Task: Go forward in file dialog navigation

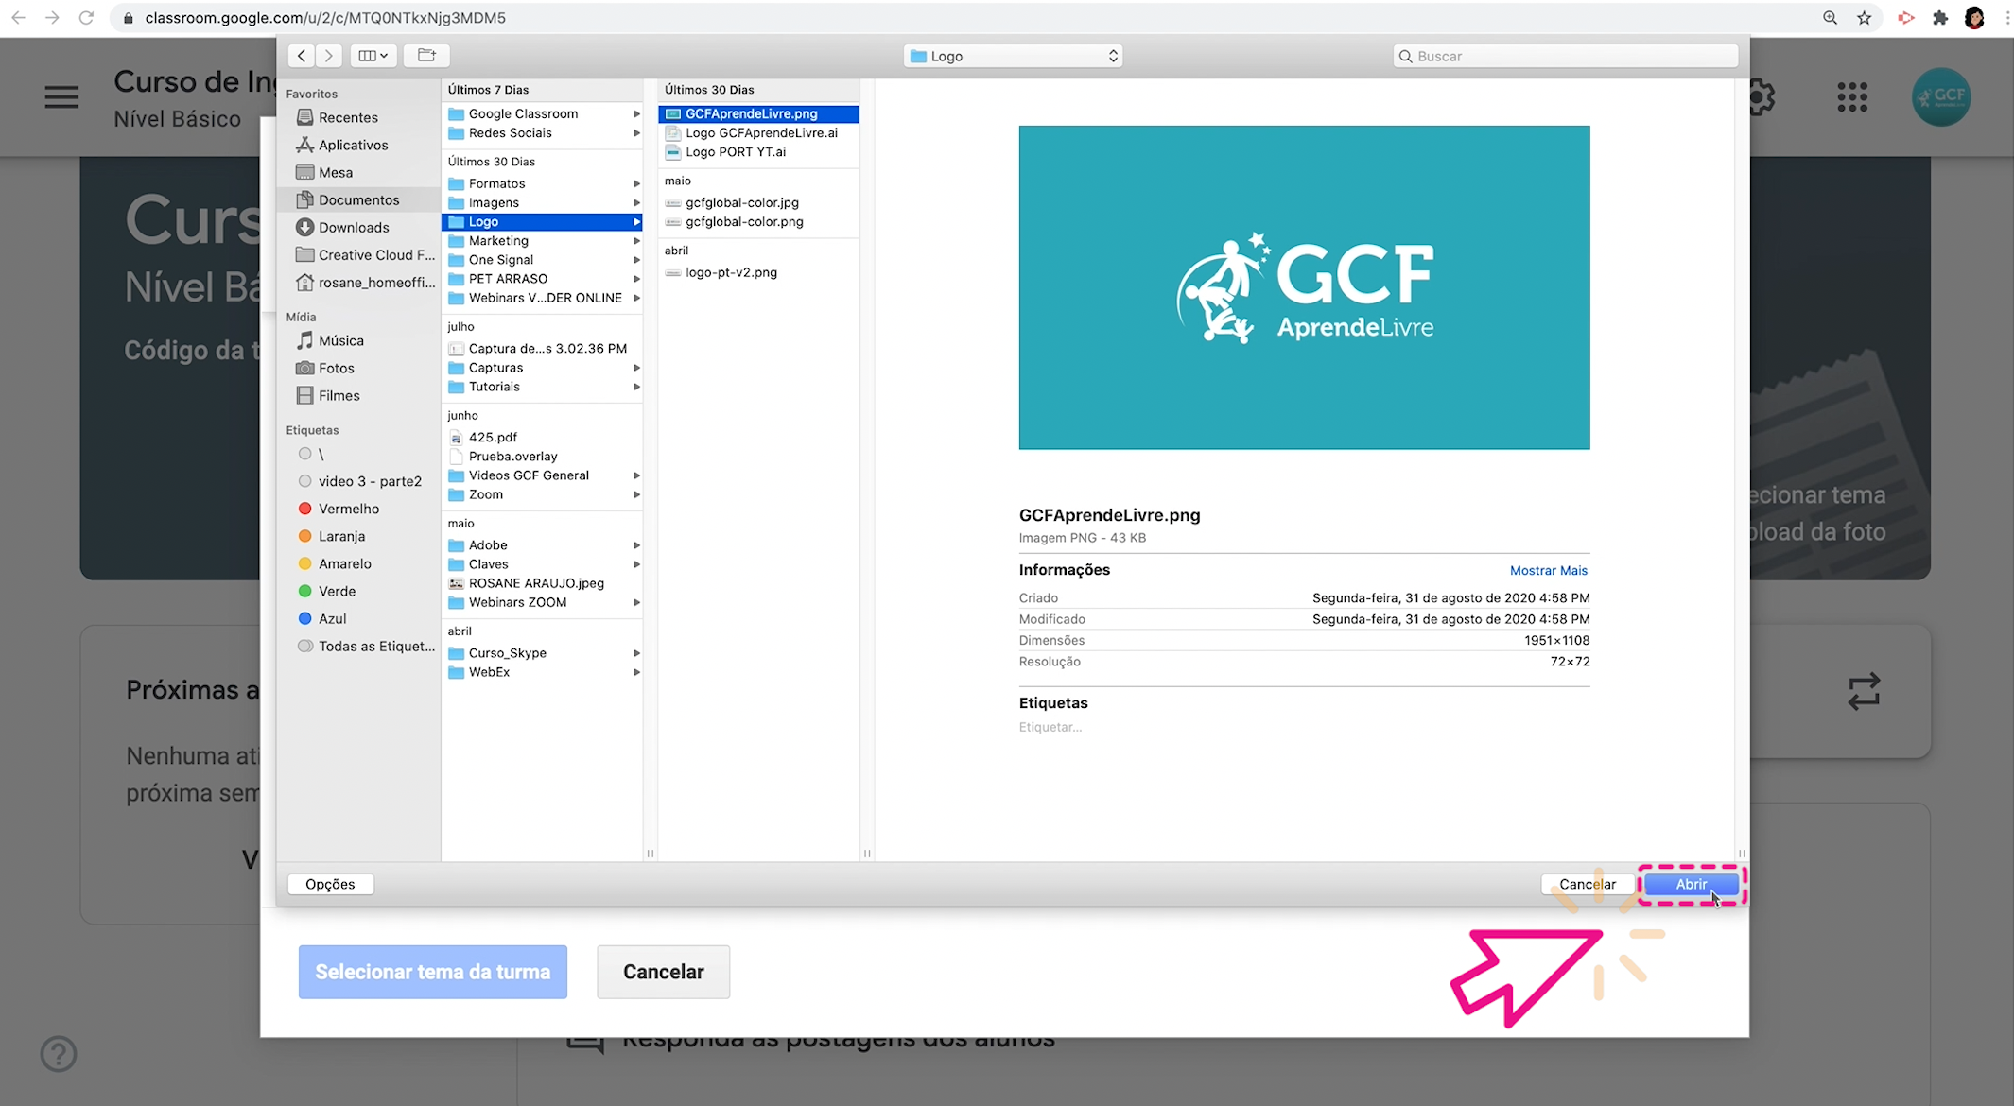Action: click(x=328, y=56)
